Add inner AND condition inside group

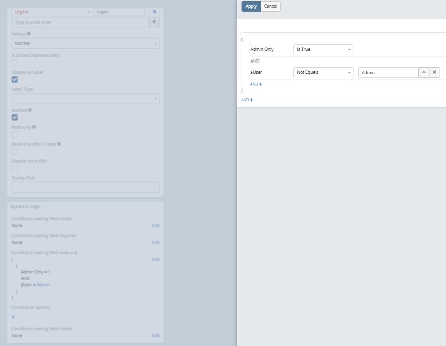coord(256,84)
